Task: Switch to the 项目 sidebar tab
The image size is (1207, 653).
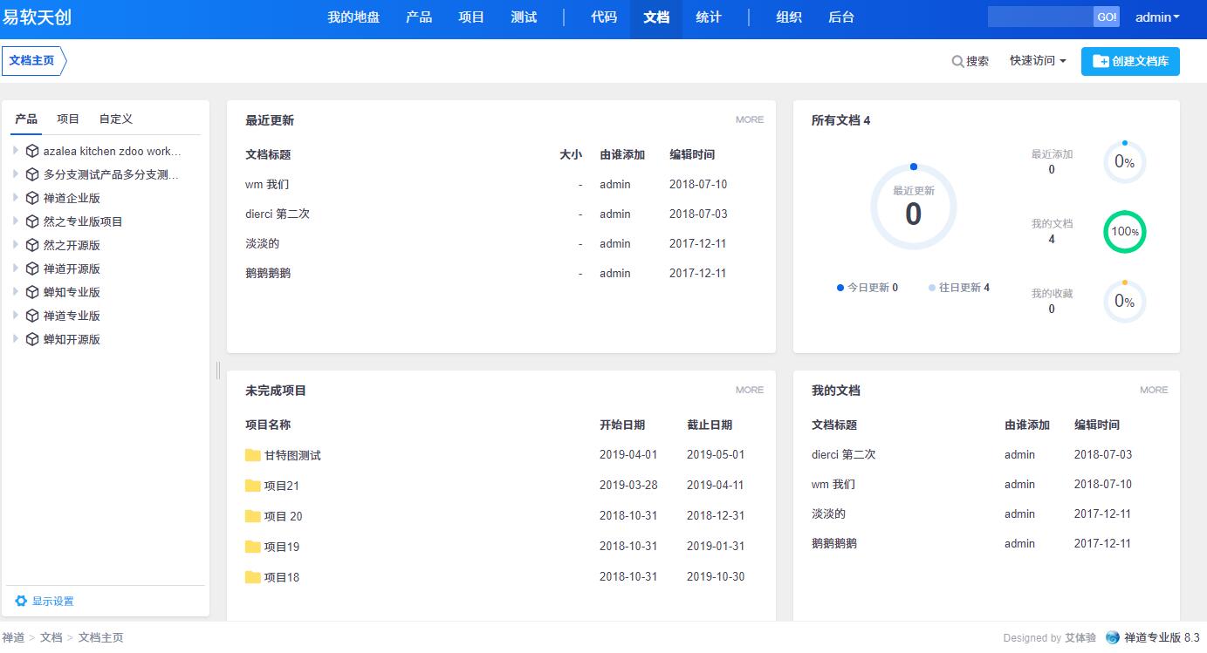Action: (x=68, y=119)
